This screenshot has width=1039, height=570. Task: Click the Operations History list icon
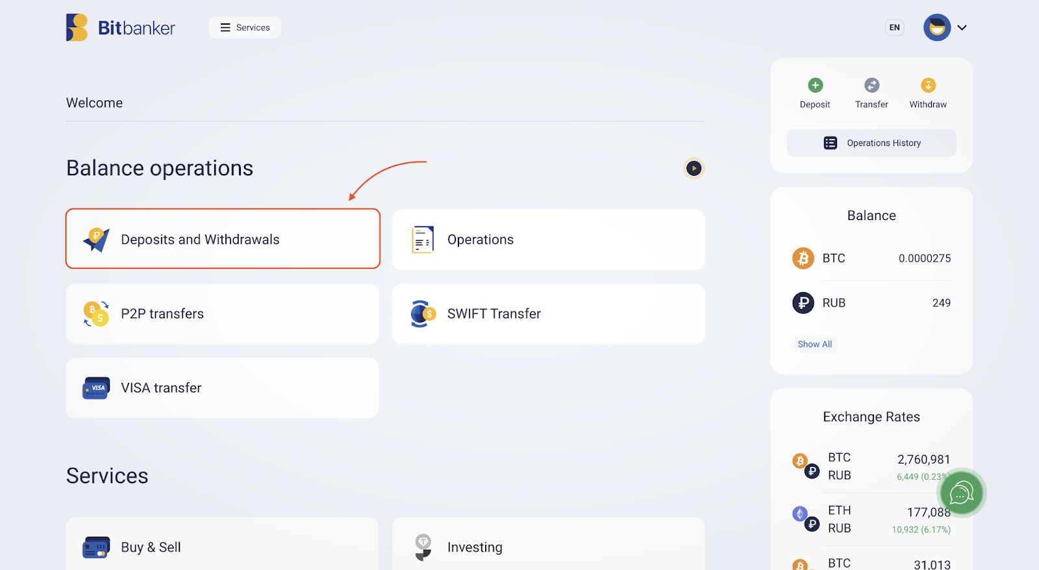(x=831, y=143)
